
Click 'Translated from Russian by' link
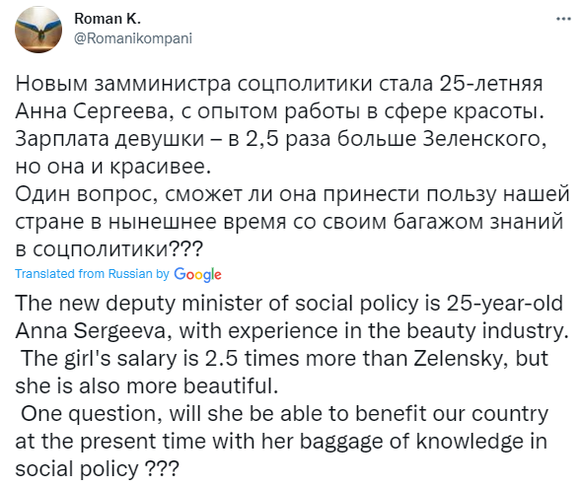(x=92, y=274)
